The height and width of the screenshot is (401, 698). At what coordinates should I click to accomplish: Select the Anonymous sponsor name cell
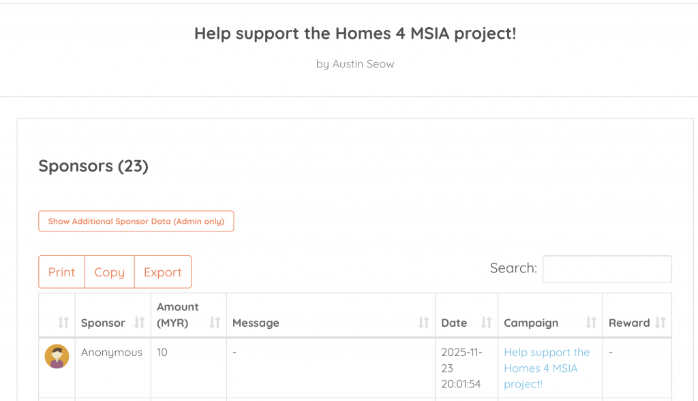point(112,353)
